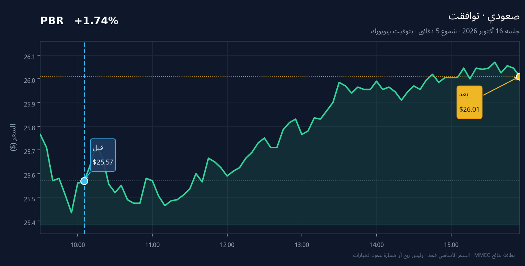525x266 pixels.
Task: Click the 11:00 time axis label
Action: 152,245
